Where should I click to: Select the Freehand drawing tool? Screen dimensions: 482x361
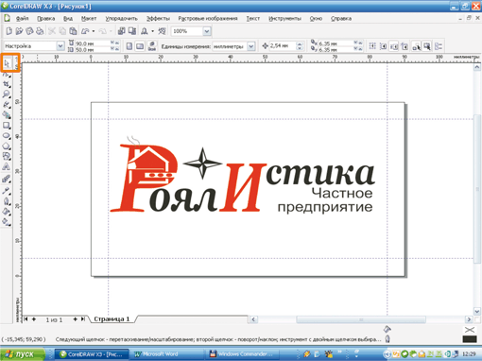point(7,105)
